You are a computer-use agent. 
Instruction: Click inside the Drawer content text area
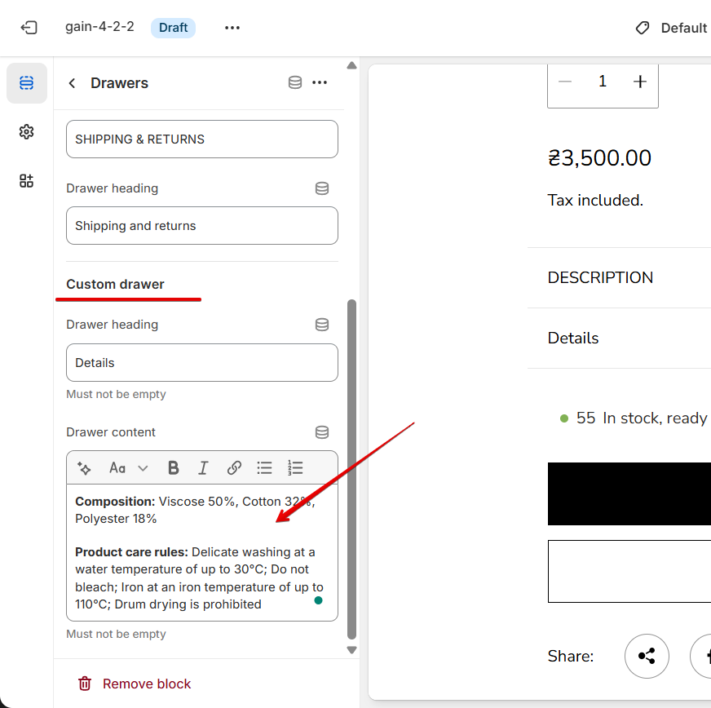click(x=201, y=552)
